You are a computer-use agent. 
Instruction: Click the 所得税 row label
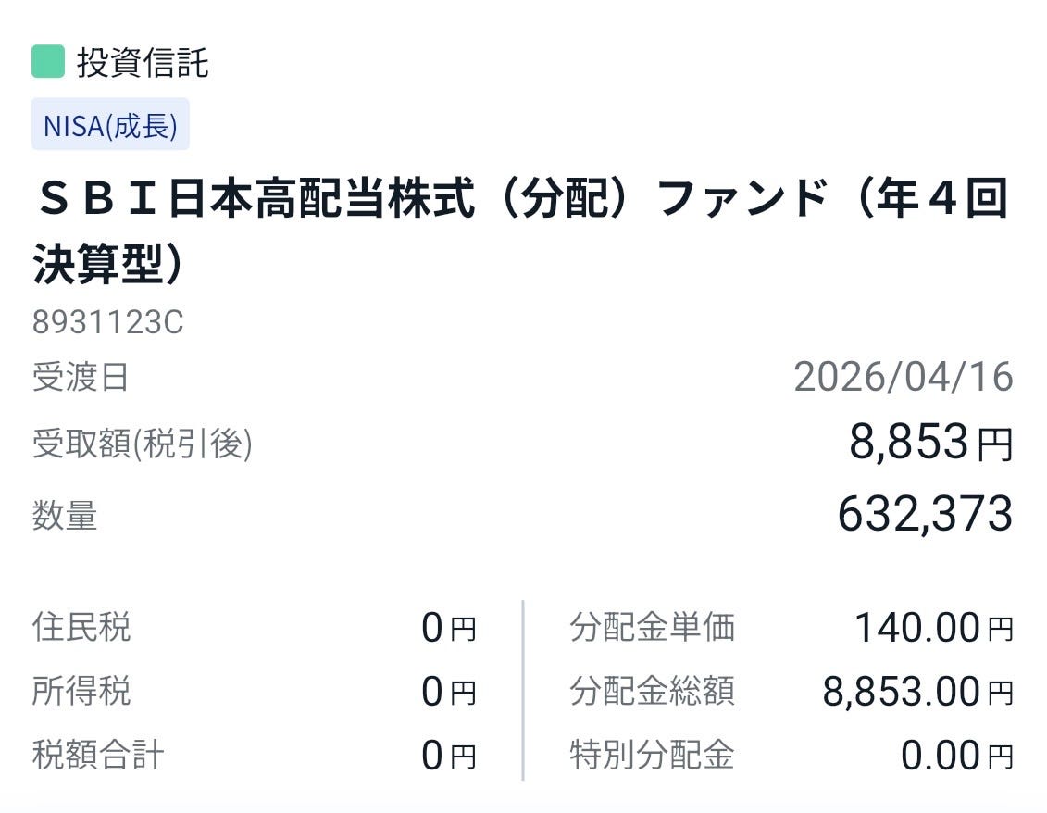point(81,691)
